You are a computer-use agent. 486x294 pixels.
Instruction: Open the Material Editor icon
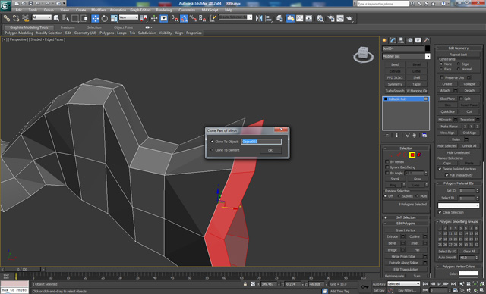[320, 18]
